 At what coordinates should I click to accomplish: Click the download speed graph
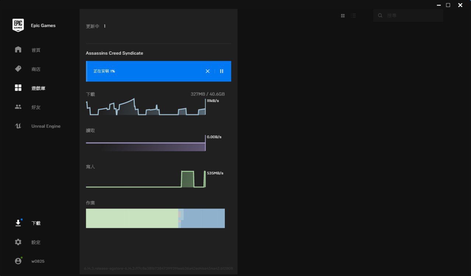(146, 106)
